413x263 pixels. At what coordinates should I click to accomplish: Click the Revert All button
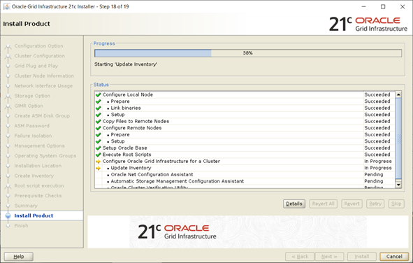(323, 204)
